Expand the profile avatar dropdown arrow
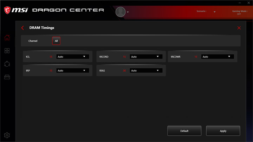Screen dimensions: 253x142 tap(128, 12)
